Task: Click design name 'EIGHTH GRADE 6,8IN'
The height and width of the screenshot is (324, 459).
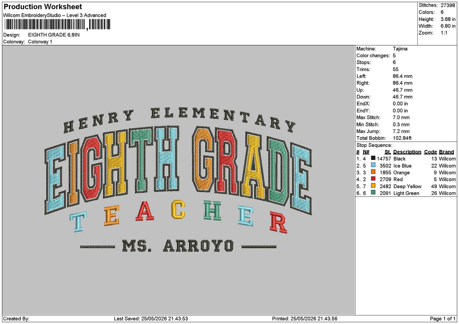Action: 54,35
